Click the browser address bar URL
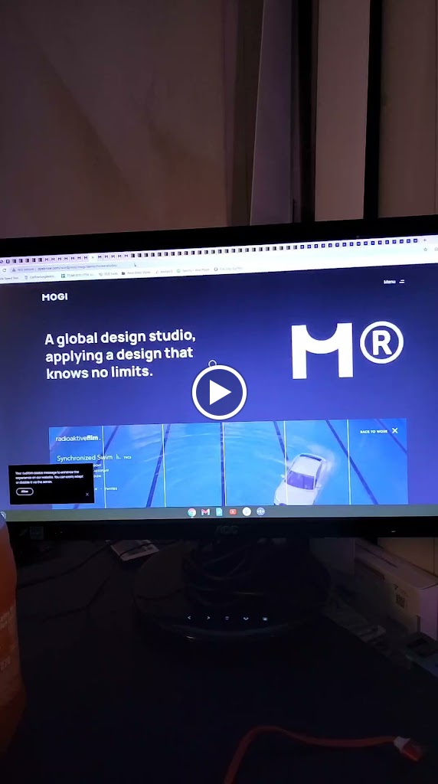438x784 pixels. [x=77, y=267]
